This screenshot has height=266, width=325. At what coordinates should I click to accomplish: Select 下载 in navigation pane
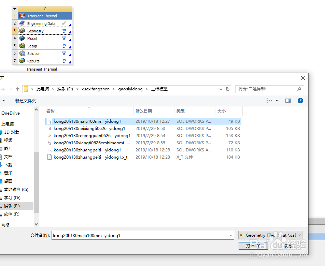tap(8, 165)
